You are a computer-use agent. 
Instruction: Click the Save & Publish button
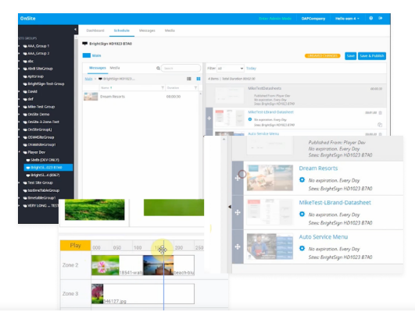pos(371,55)
